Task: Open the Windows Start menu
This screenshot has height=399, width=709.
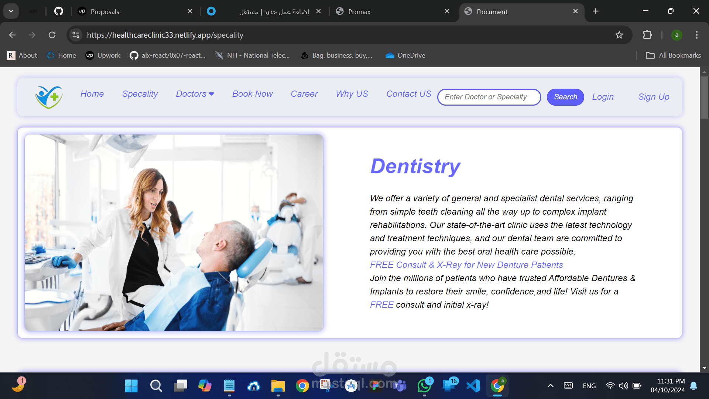Action: click(x=131, y=386)
